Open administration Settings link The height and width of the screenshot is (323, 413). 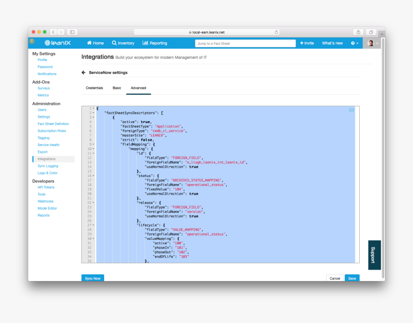click(44, 117)
